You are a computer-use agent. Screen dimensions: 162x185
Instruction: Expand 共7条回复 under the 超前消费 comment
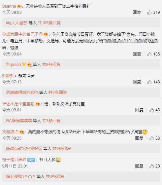(58, 92)
